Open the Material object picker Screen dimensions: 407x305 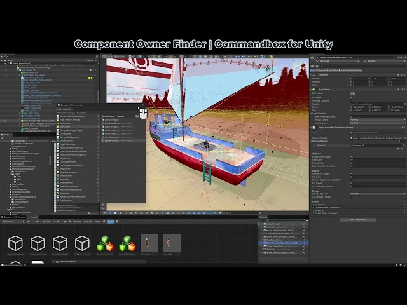(x=404, y=104)
